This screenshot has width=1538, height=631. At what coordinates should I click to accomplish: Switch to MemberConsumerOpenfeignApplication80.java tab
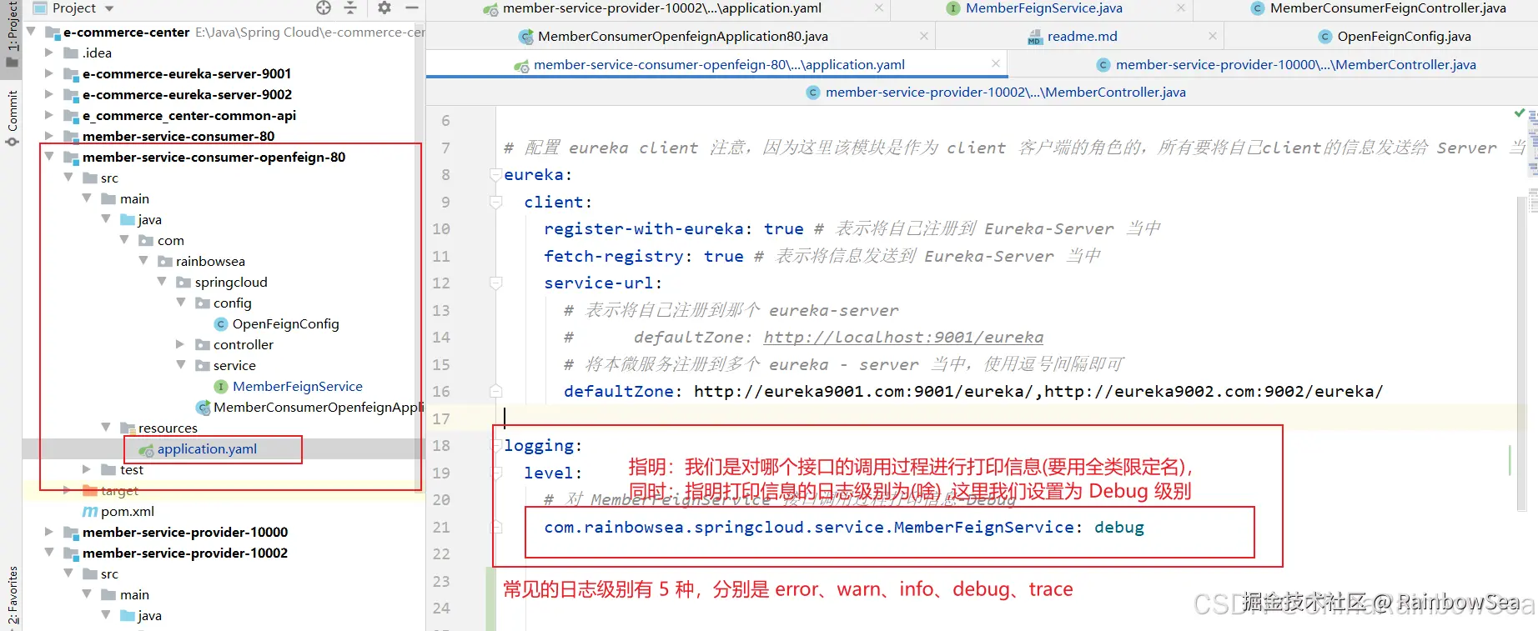[682, 37]
